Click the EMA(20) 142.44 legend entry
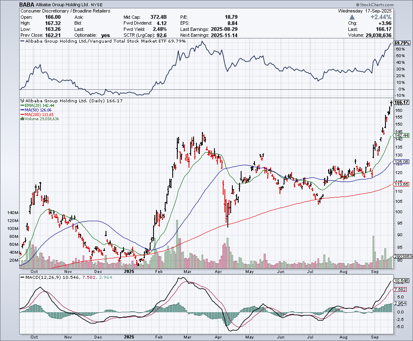Image resolution: width=413 pixels, height=341 pixels. 39,106
